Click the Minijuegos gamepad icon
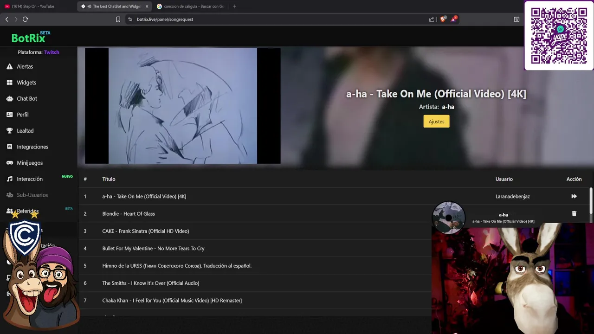Screen dimensions: 594x334 9,163
